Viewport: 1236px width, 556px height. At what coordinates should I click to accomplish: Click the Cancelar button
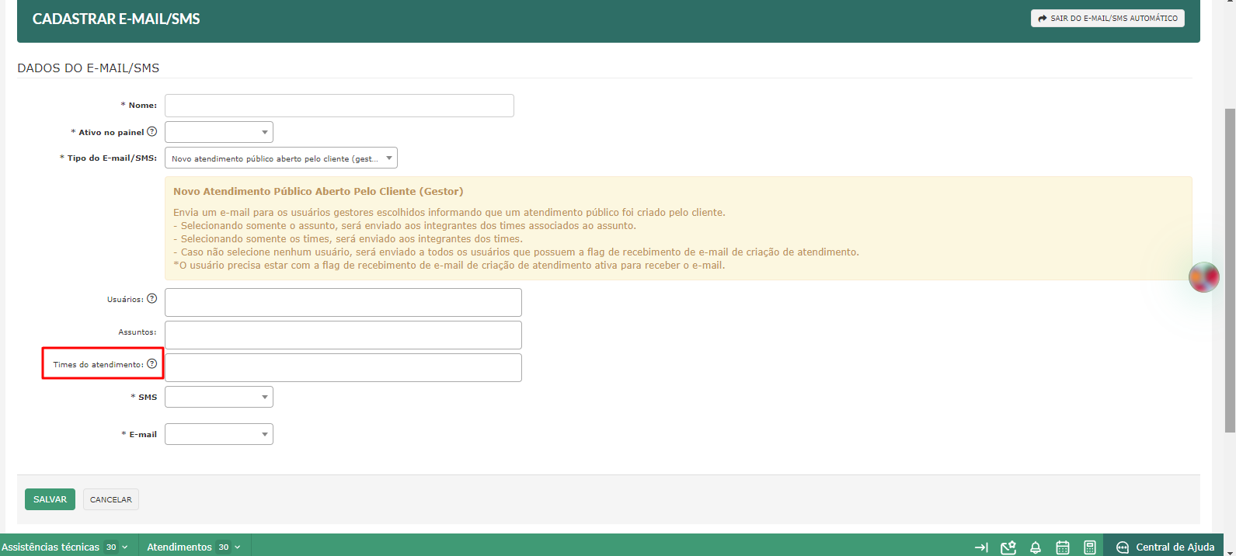(111, 499)
